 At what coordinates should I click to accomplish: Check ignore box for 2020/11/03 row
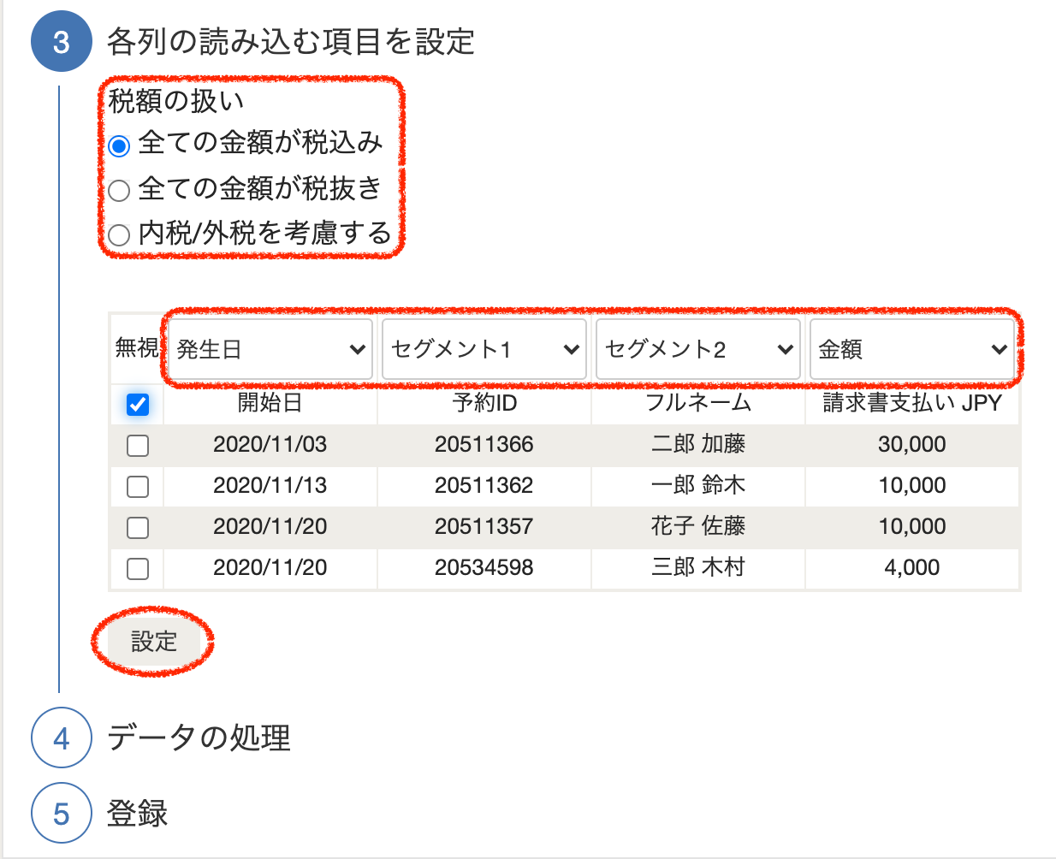click(x=138, y=446)
